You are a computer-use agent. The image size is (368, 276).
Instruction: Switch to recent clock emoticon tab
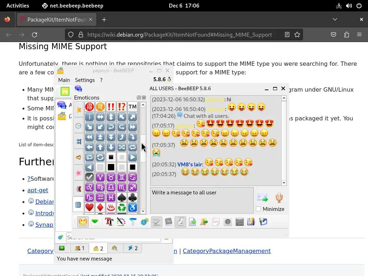[x=78, y=125]
